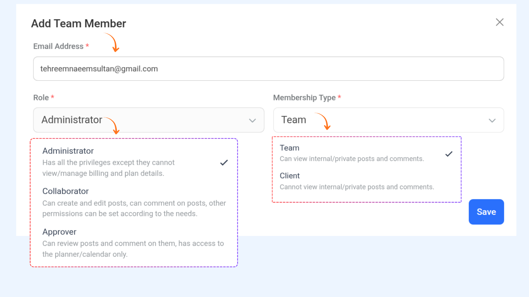The width and height of the screenshot is (529, 297).
Task: Click the Add Team Member heading
Action: tap(79, 24)
